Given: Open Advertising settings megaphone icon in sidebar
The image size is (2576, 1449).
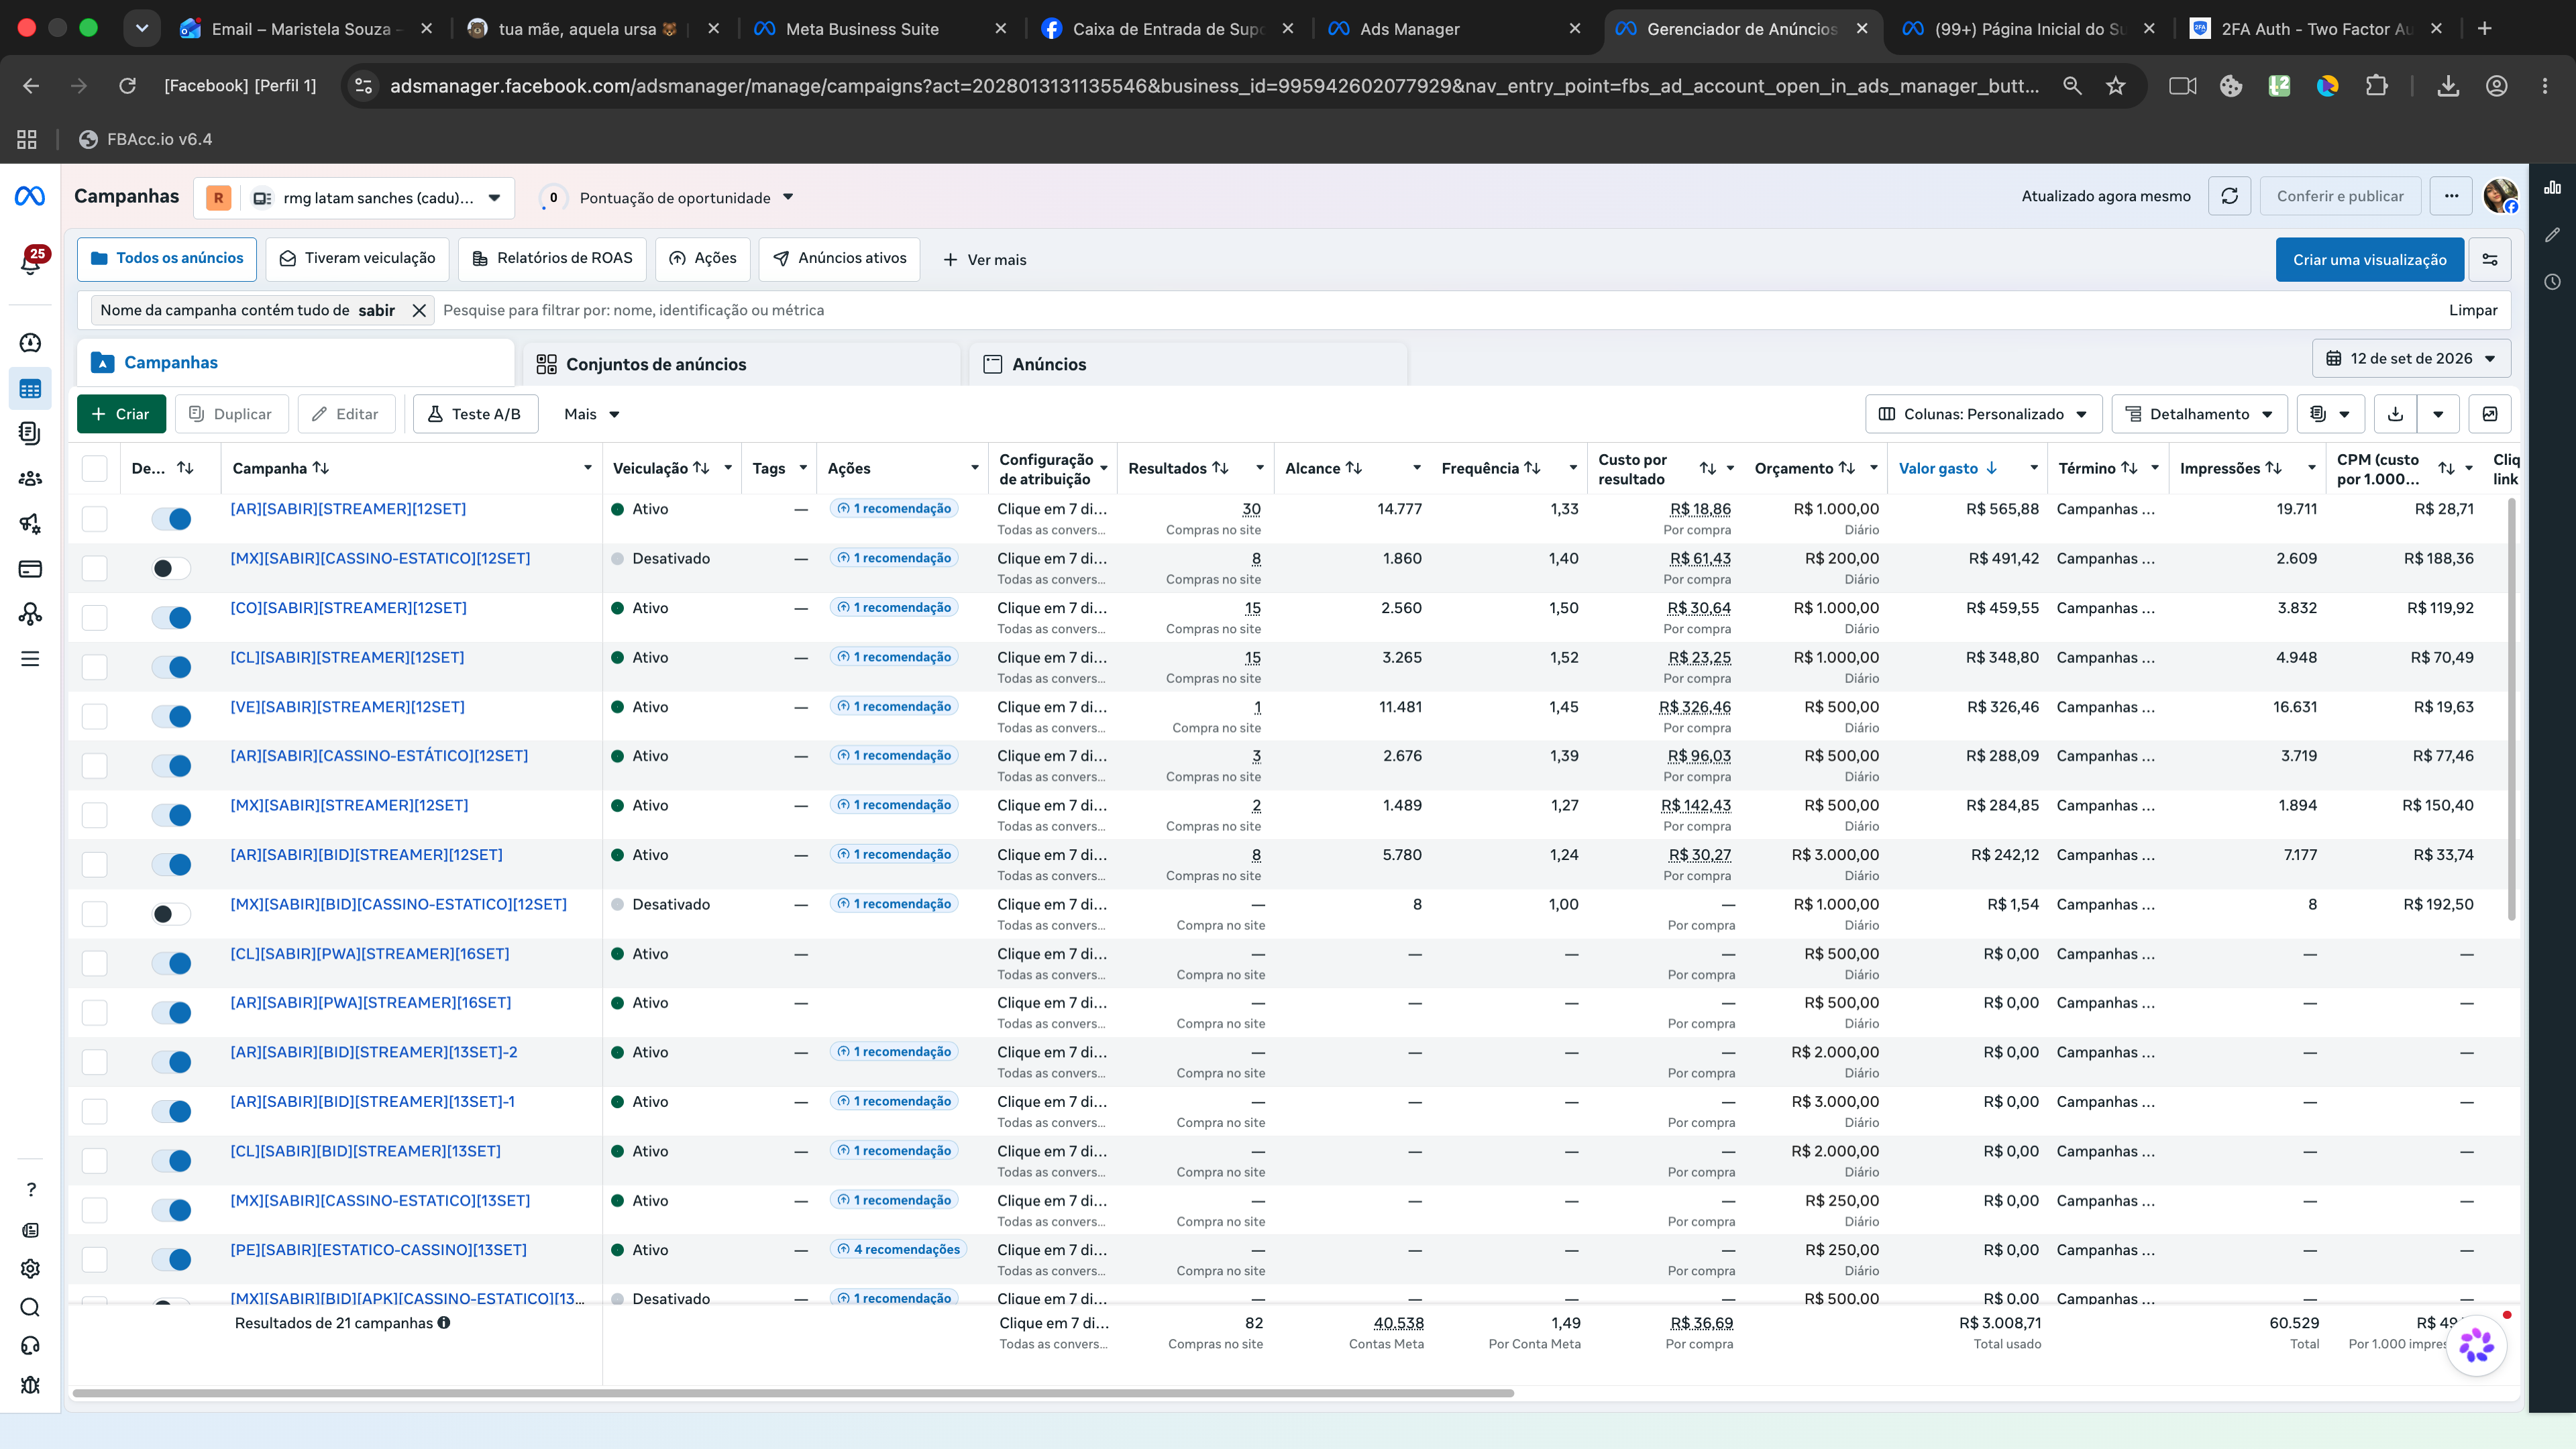Looking at the screenshot, I should tap(30, 523).
